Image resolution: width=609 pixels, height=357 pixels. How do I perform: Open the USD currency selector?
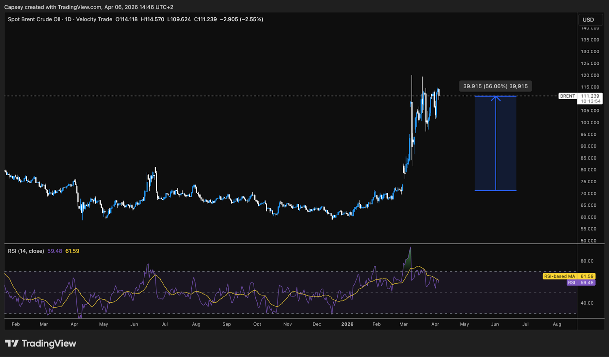coord(588,20)
